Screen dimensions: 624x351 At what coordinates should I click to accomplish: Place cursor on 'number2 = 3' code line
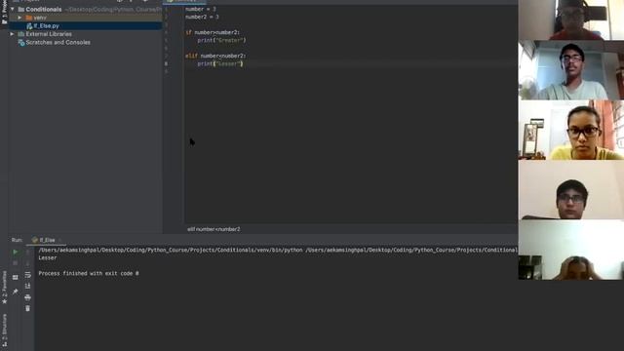(x=202, y=18)
